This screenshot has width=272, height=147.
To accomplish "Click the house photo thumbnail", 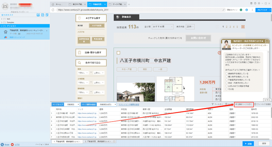I will pyautogui.click(x=136, y=89).
